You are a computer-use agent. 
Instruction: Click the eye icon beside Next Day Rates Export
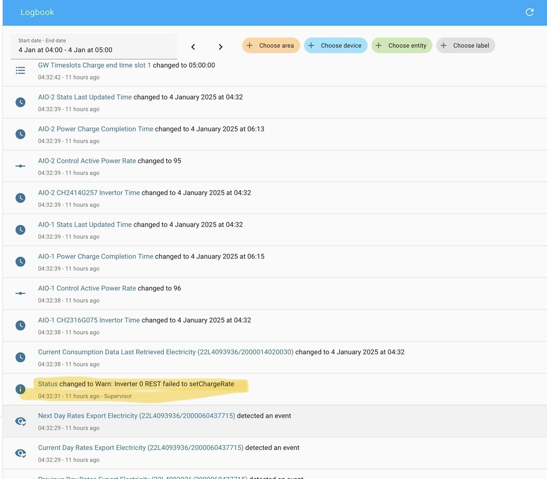coord(21,421)
